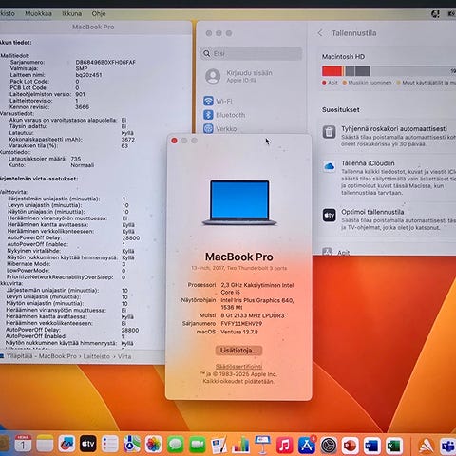This screenshot has height=456, width=456.
Task: Open the Ohje menu
Action: 99,13
